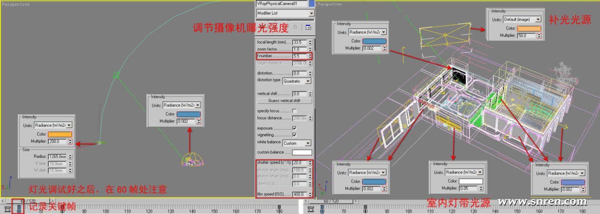Open the distortion type Quadratic dropdown
Viewport: 600px width, 214px height.
(x=296, y=81)
